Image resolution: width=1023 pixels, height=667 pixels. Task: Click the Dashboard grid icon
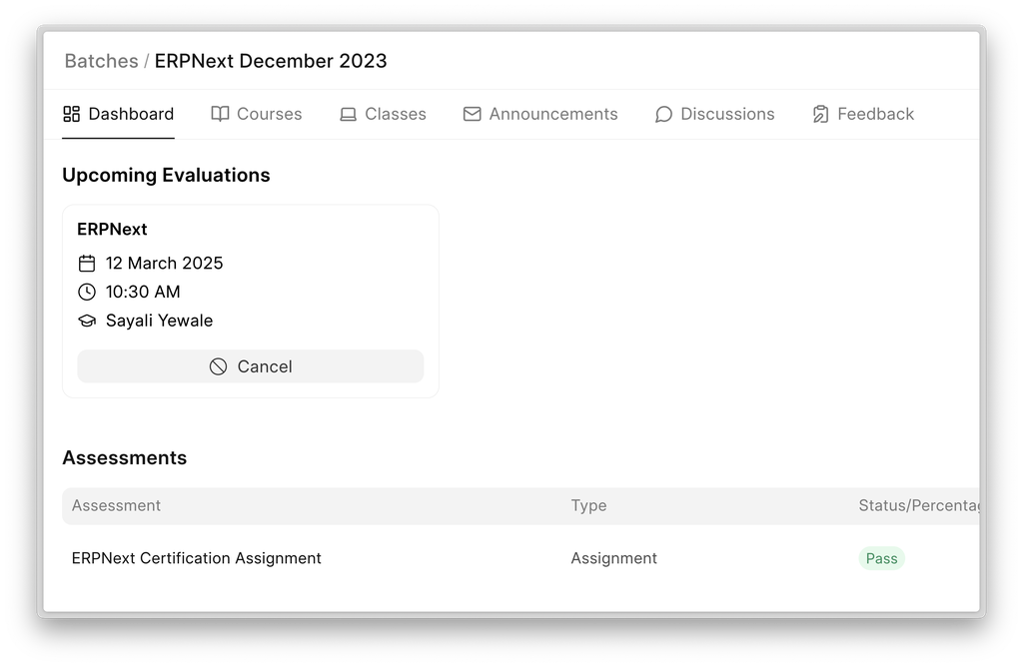[71, 114]
